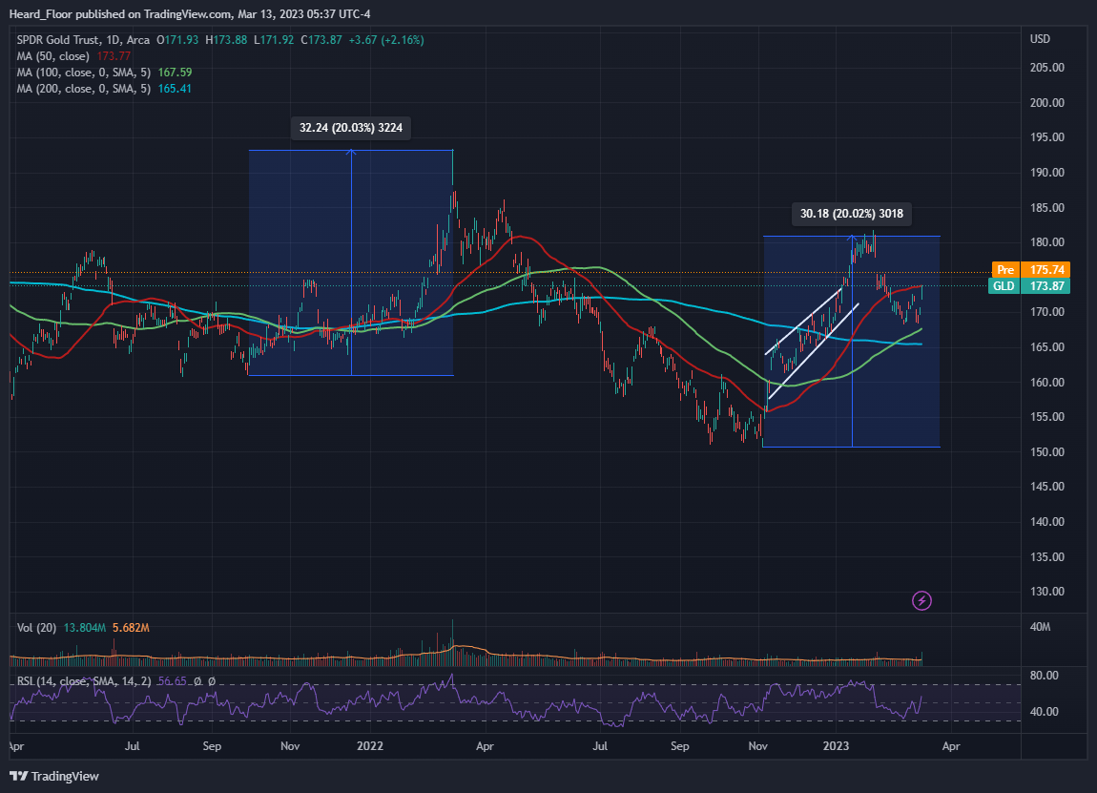Select the 30.18 (20.02%) 3018 measurement label
The width and height of the screenshot is (1097, 793).
tap(852, 214)
